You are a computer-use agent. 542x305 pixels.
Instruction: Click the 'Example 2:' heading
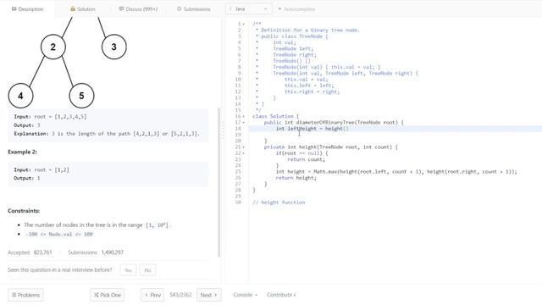point(22,152)
